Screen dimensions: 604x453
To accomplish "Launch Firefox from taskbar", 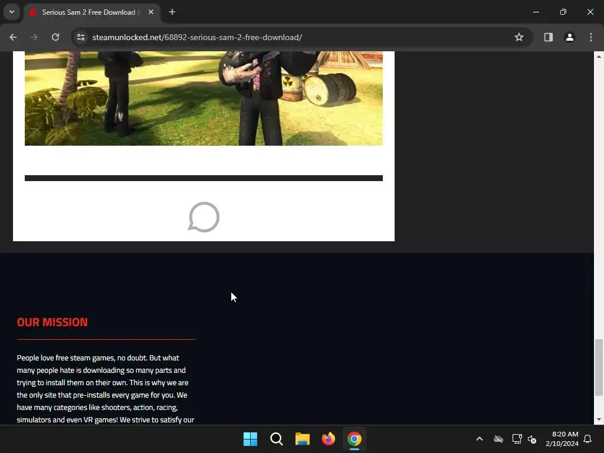I will click(328, 439).
